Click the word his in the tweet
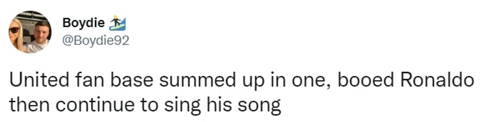Image resolution: width=488 pixels, height=122 pixels. point(218,105)
